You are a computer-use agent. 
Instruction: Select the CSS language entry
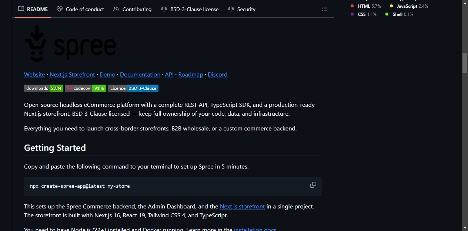coord(363,14)
